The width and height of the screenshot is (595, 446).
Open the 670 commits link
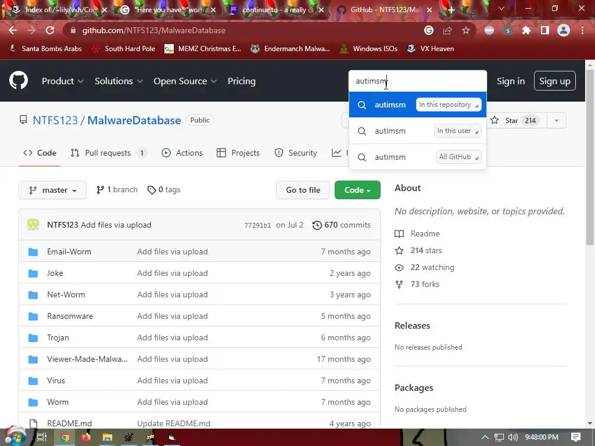coord(342,225)
